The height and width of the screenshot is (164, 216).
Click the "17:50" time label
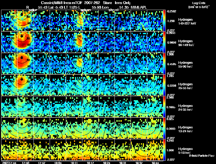[x=26, y=163]
